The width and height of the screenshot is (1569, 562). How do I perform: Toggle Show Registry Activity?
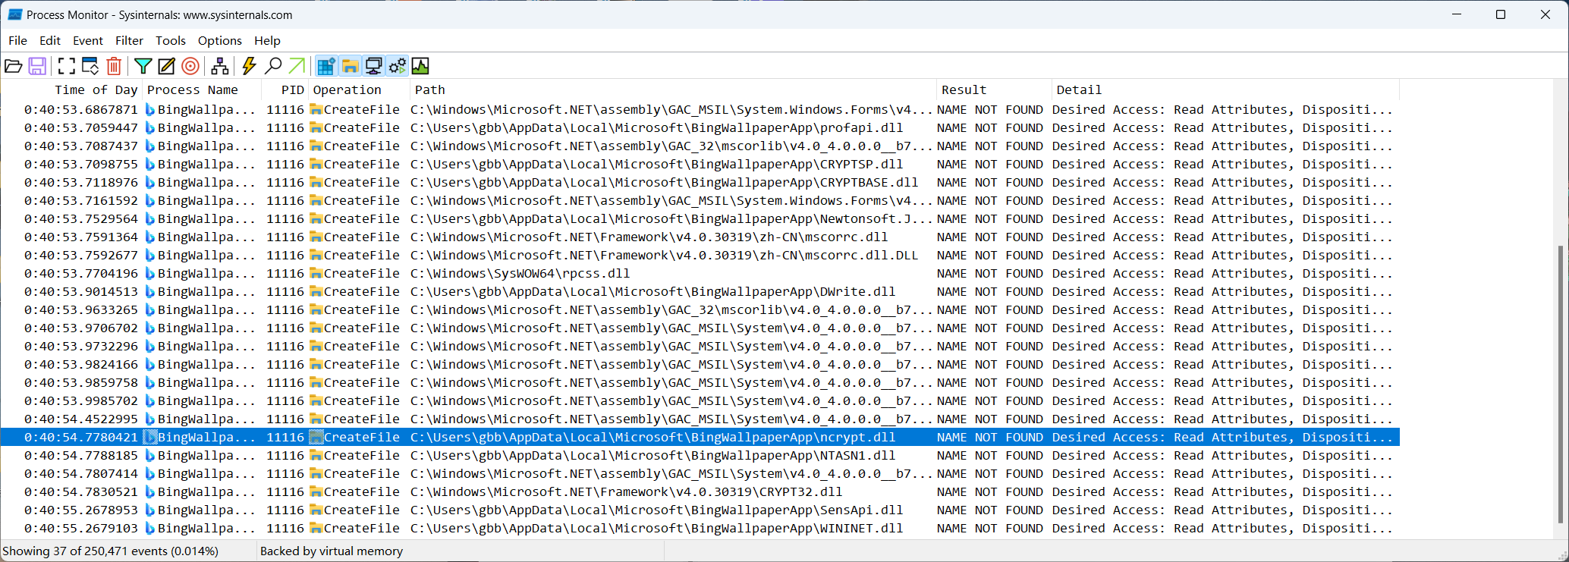pos(326,66)
